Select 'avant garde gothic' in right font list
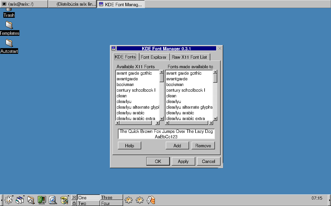331x206 pixels. tap(189, 73)
